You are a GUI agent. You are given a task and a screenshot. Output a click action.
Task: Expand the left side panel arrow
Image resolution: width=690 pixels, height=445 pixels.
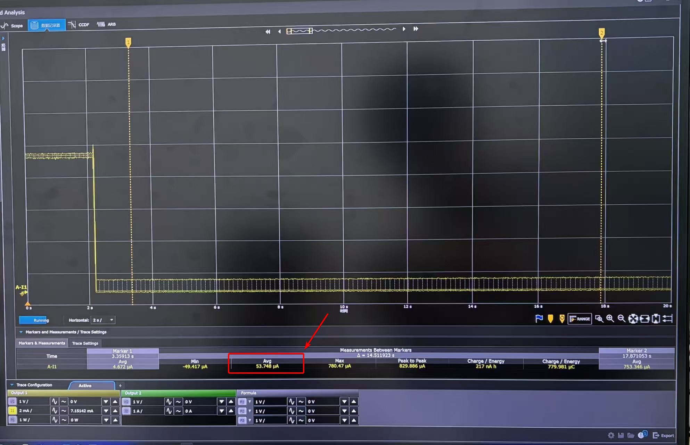tap(3, 38)
